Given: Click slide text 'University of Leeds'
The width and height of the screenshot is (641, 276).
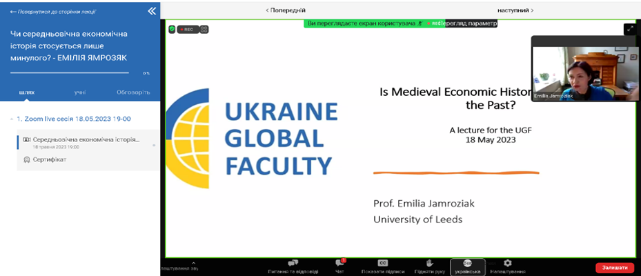Looking at the screenshot, I should tap(418, 219).
